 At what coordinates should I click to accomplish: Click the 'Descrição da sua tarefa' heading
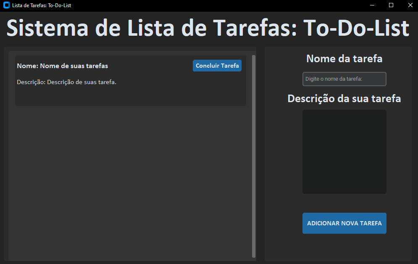click(344, 99)
